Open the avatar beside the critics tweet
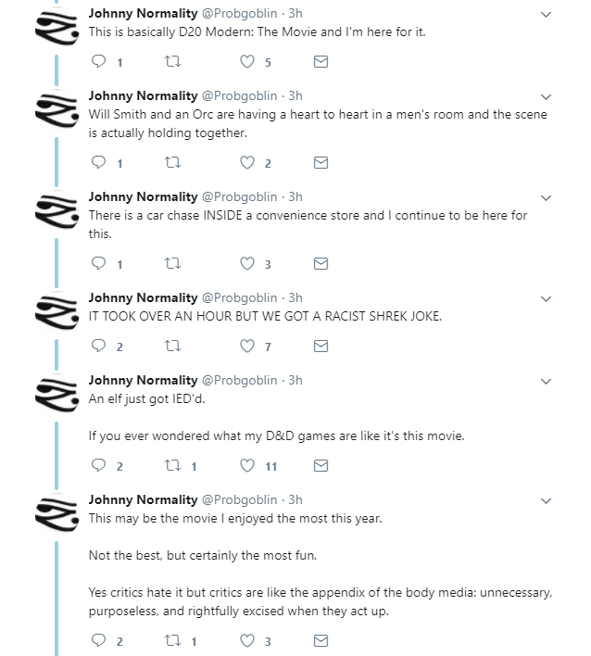591x656 pixels. [57, 513]
